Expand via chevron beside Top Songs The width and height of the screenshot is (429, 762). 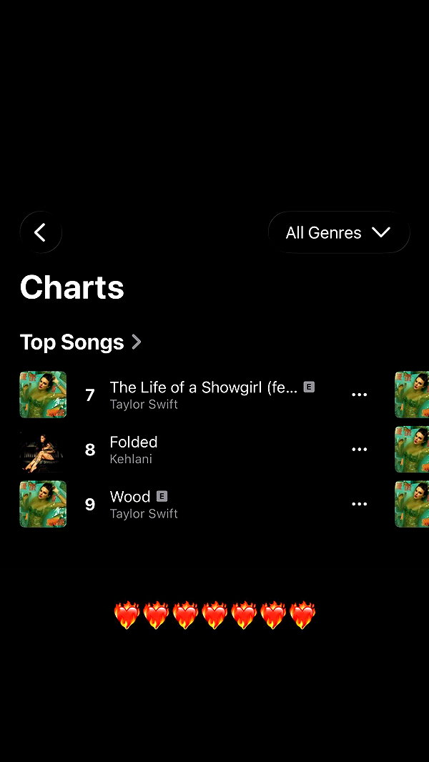(x=137, y=342)
